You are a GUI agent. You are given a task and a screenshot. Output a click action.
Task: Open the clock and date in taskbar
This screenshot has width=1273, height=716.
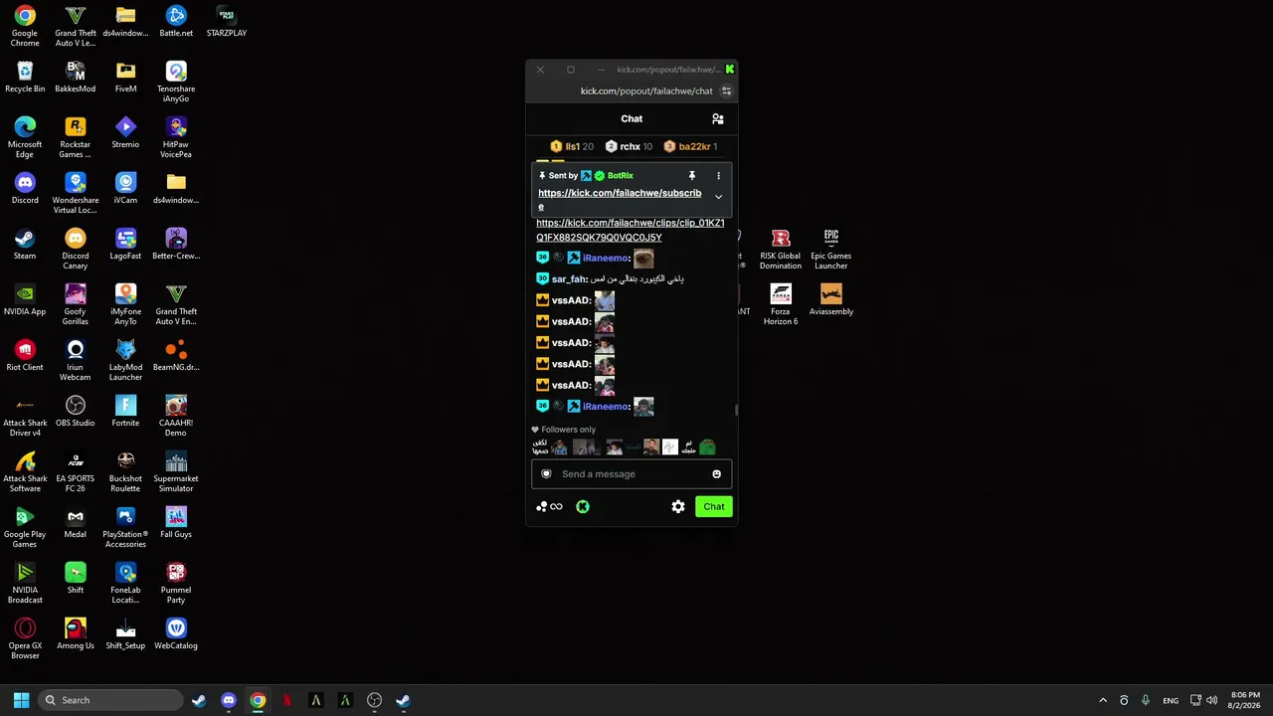click(x=1245, y=700)
